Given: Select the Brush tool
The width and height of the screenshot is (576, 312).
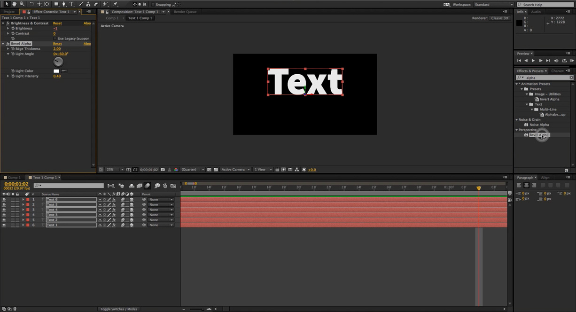Looking at the screenshot, I should tap(81, 4).
